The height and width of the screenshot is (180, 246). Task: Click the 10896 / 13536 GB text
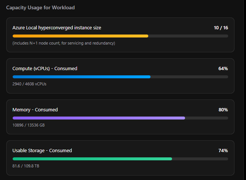[x=29, y=125]
